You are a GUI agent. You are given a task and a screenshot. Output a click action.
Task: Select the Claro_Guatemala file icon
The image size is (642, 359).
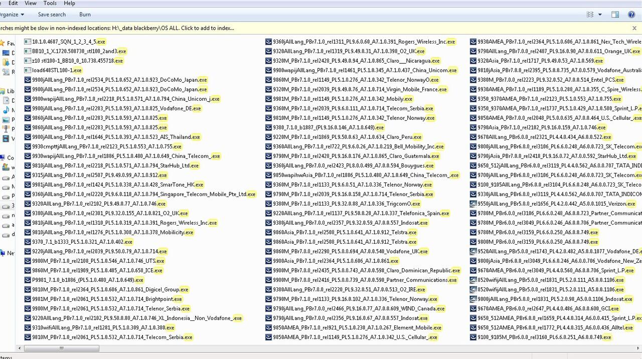click(268, 156)
